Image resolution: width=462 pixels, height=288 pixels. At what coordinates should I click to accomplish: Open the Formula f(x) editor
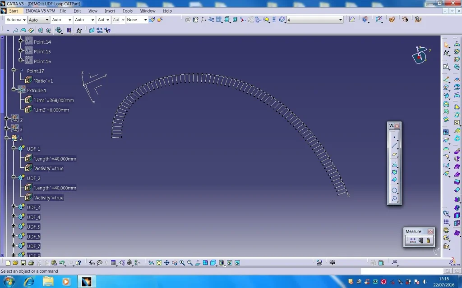(92, 263)
